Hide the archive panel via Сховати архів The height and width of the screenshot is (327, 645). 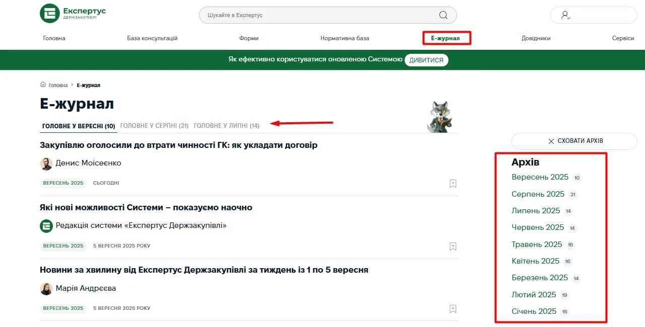click(x=574, y=141)
